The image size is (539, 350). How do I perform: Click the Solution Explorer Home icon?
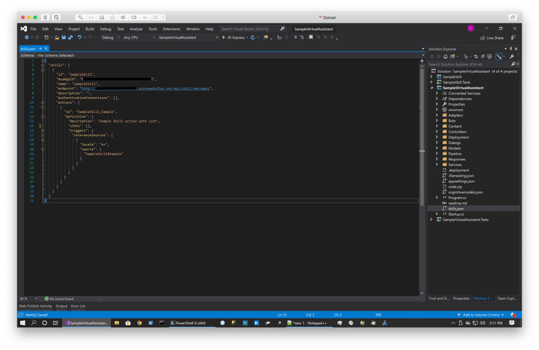point(445,56)
